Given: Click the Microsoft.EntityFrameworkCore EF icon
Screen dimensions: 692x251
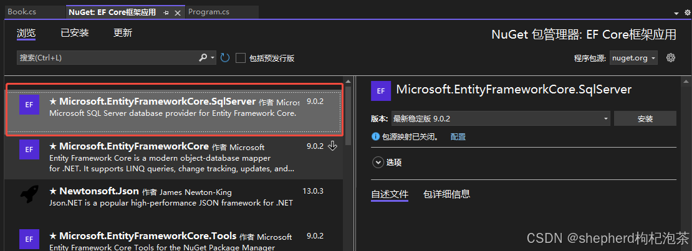Looking at the screenshot, I should pyautogui.click(x=29, y=149).
